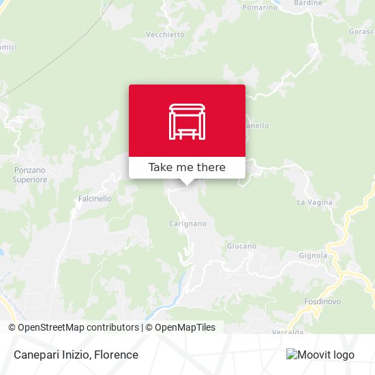Select the Canepari Inizio, Florence caption
The image size is (375, 375).
pos(76,355)
